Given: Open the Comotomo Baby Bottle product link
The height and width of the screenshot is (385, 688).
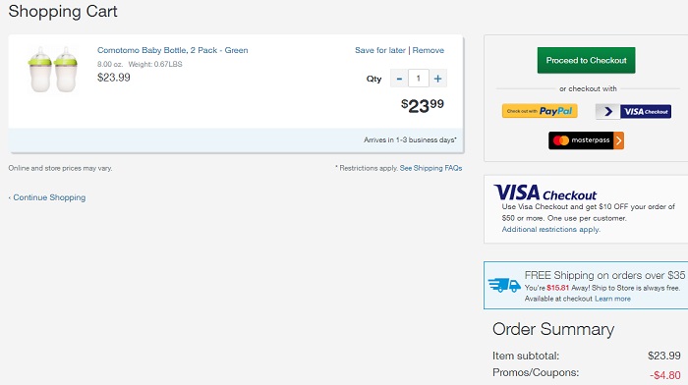Looking at the screenshot, I should coord(172,50).
